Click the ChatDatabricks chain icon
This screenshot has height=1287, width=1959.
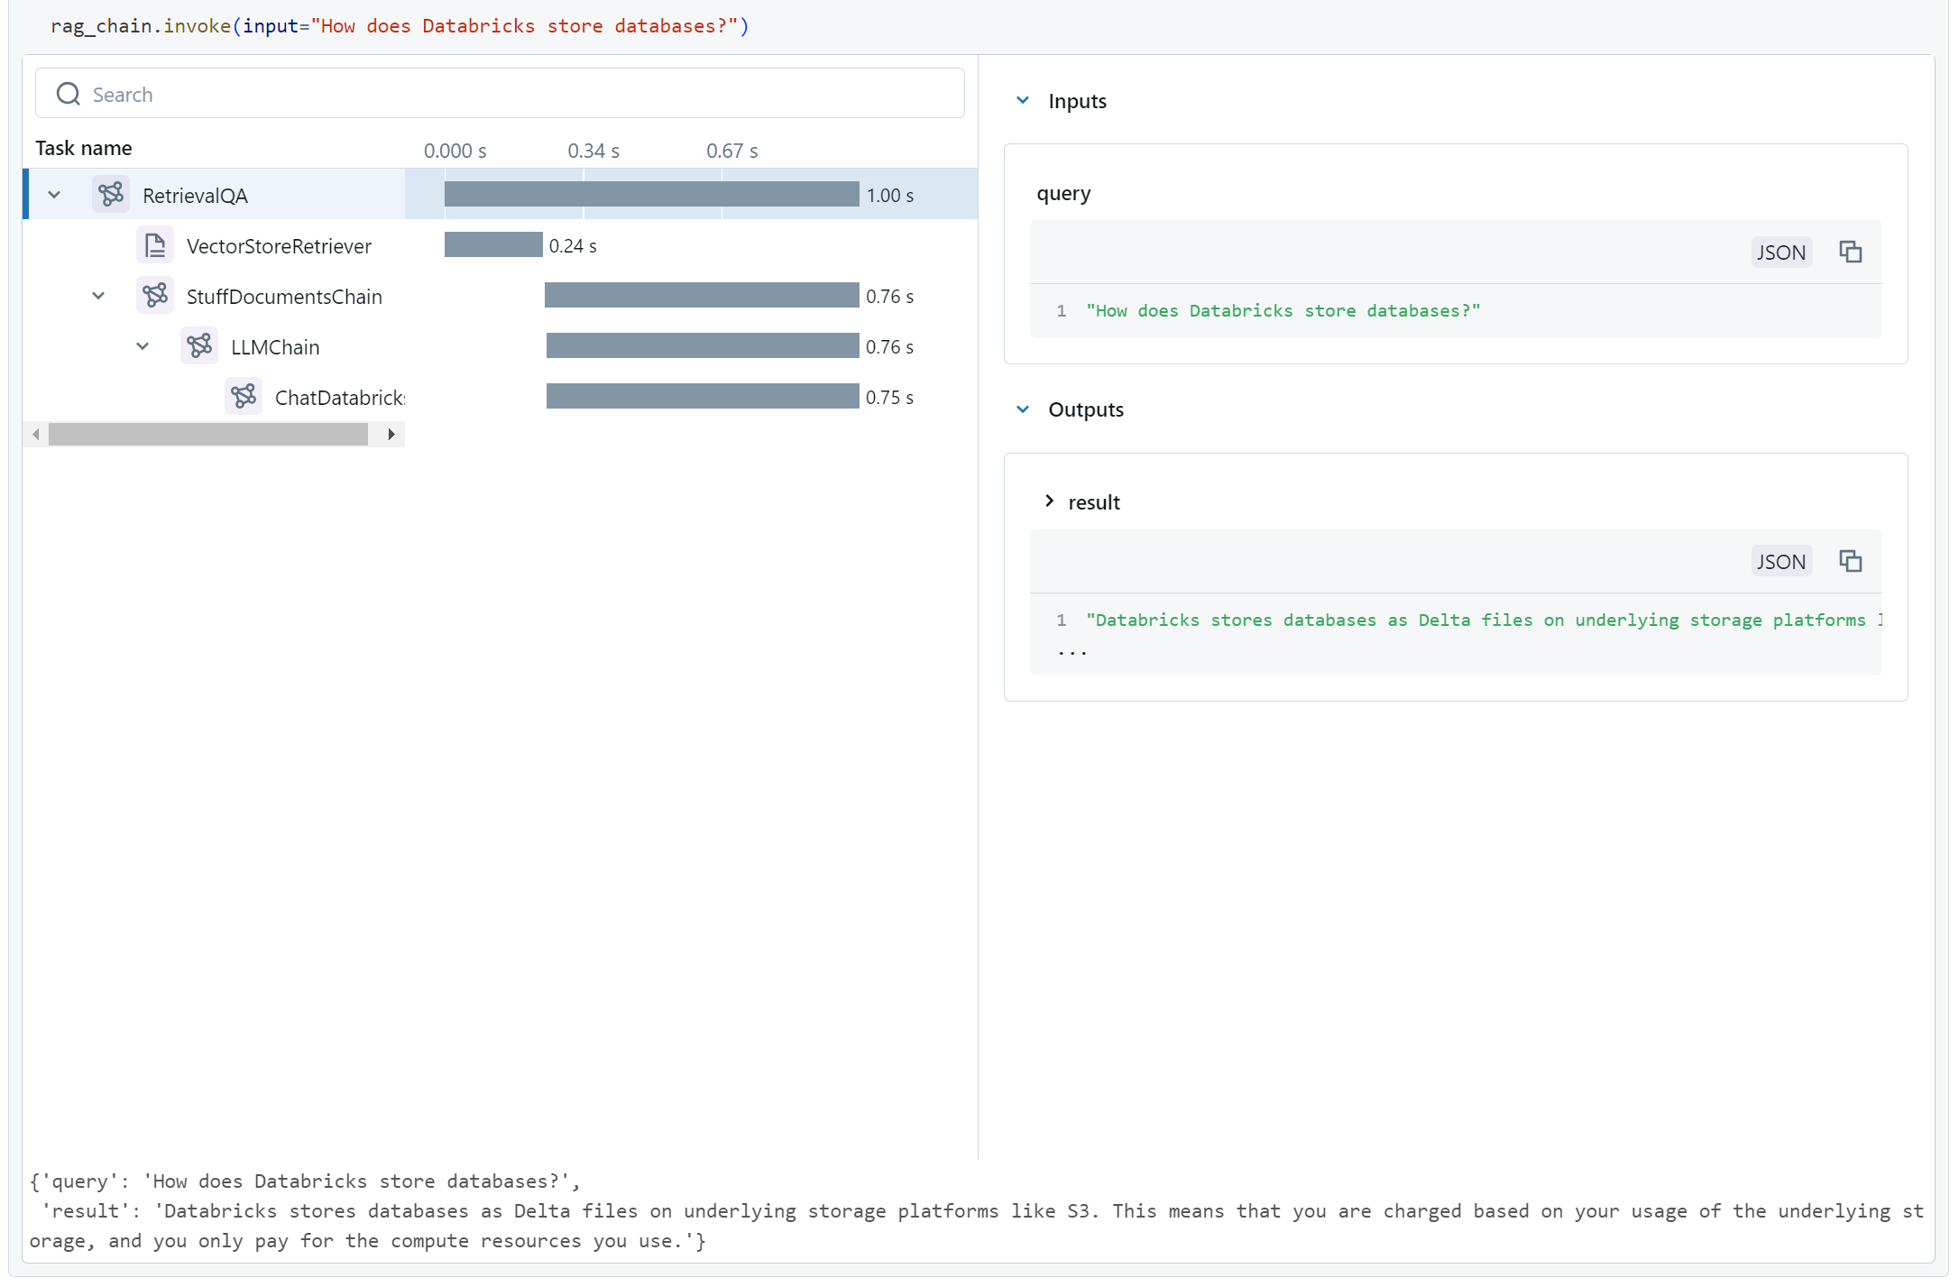point(244,396)
